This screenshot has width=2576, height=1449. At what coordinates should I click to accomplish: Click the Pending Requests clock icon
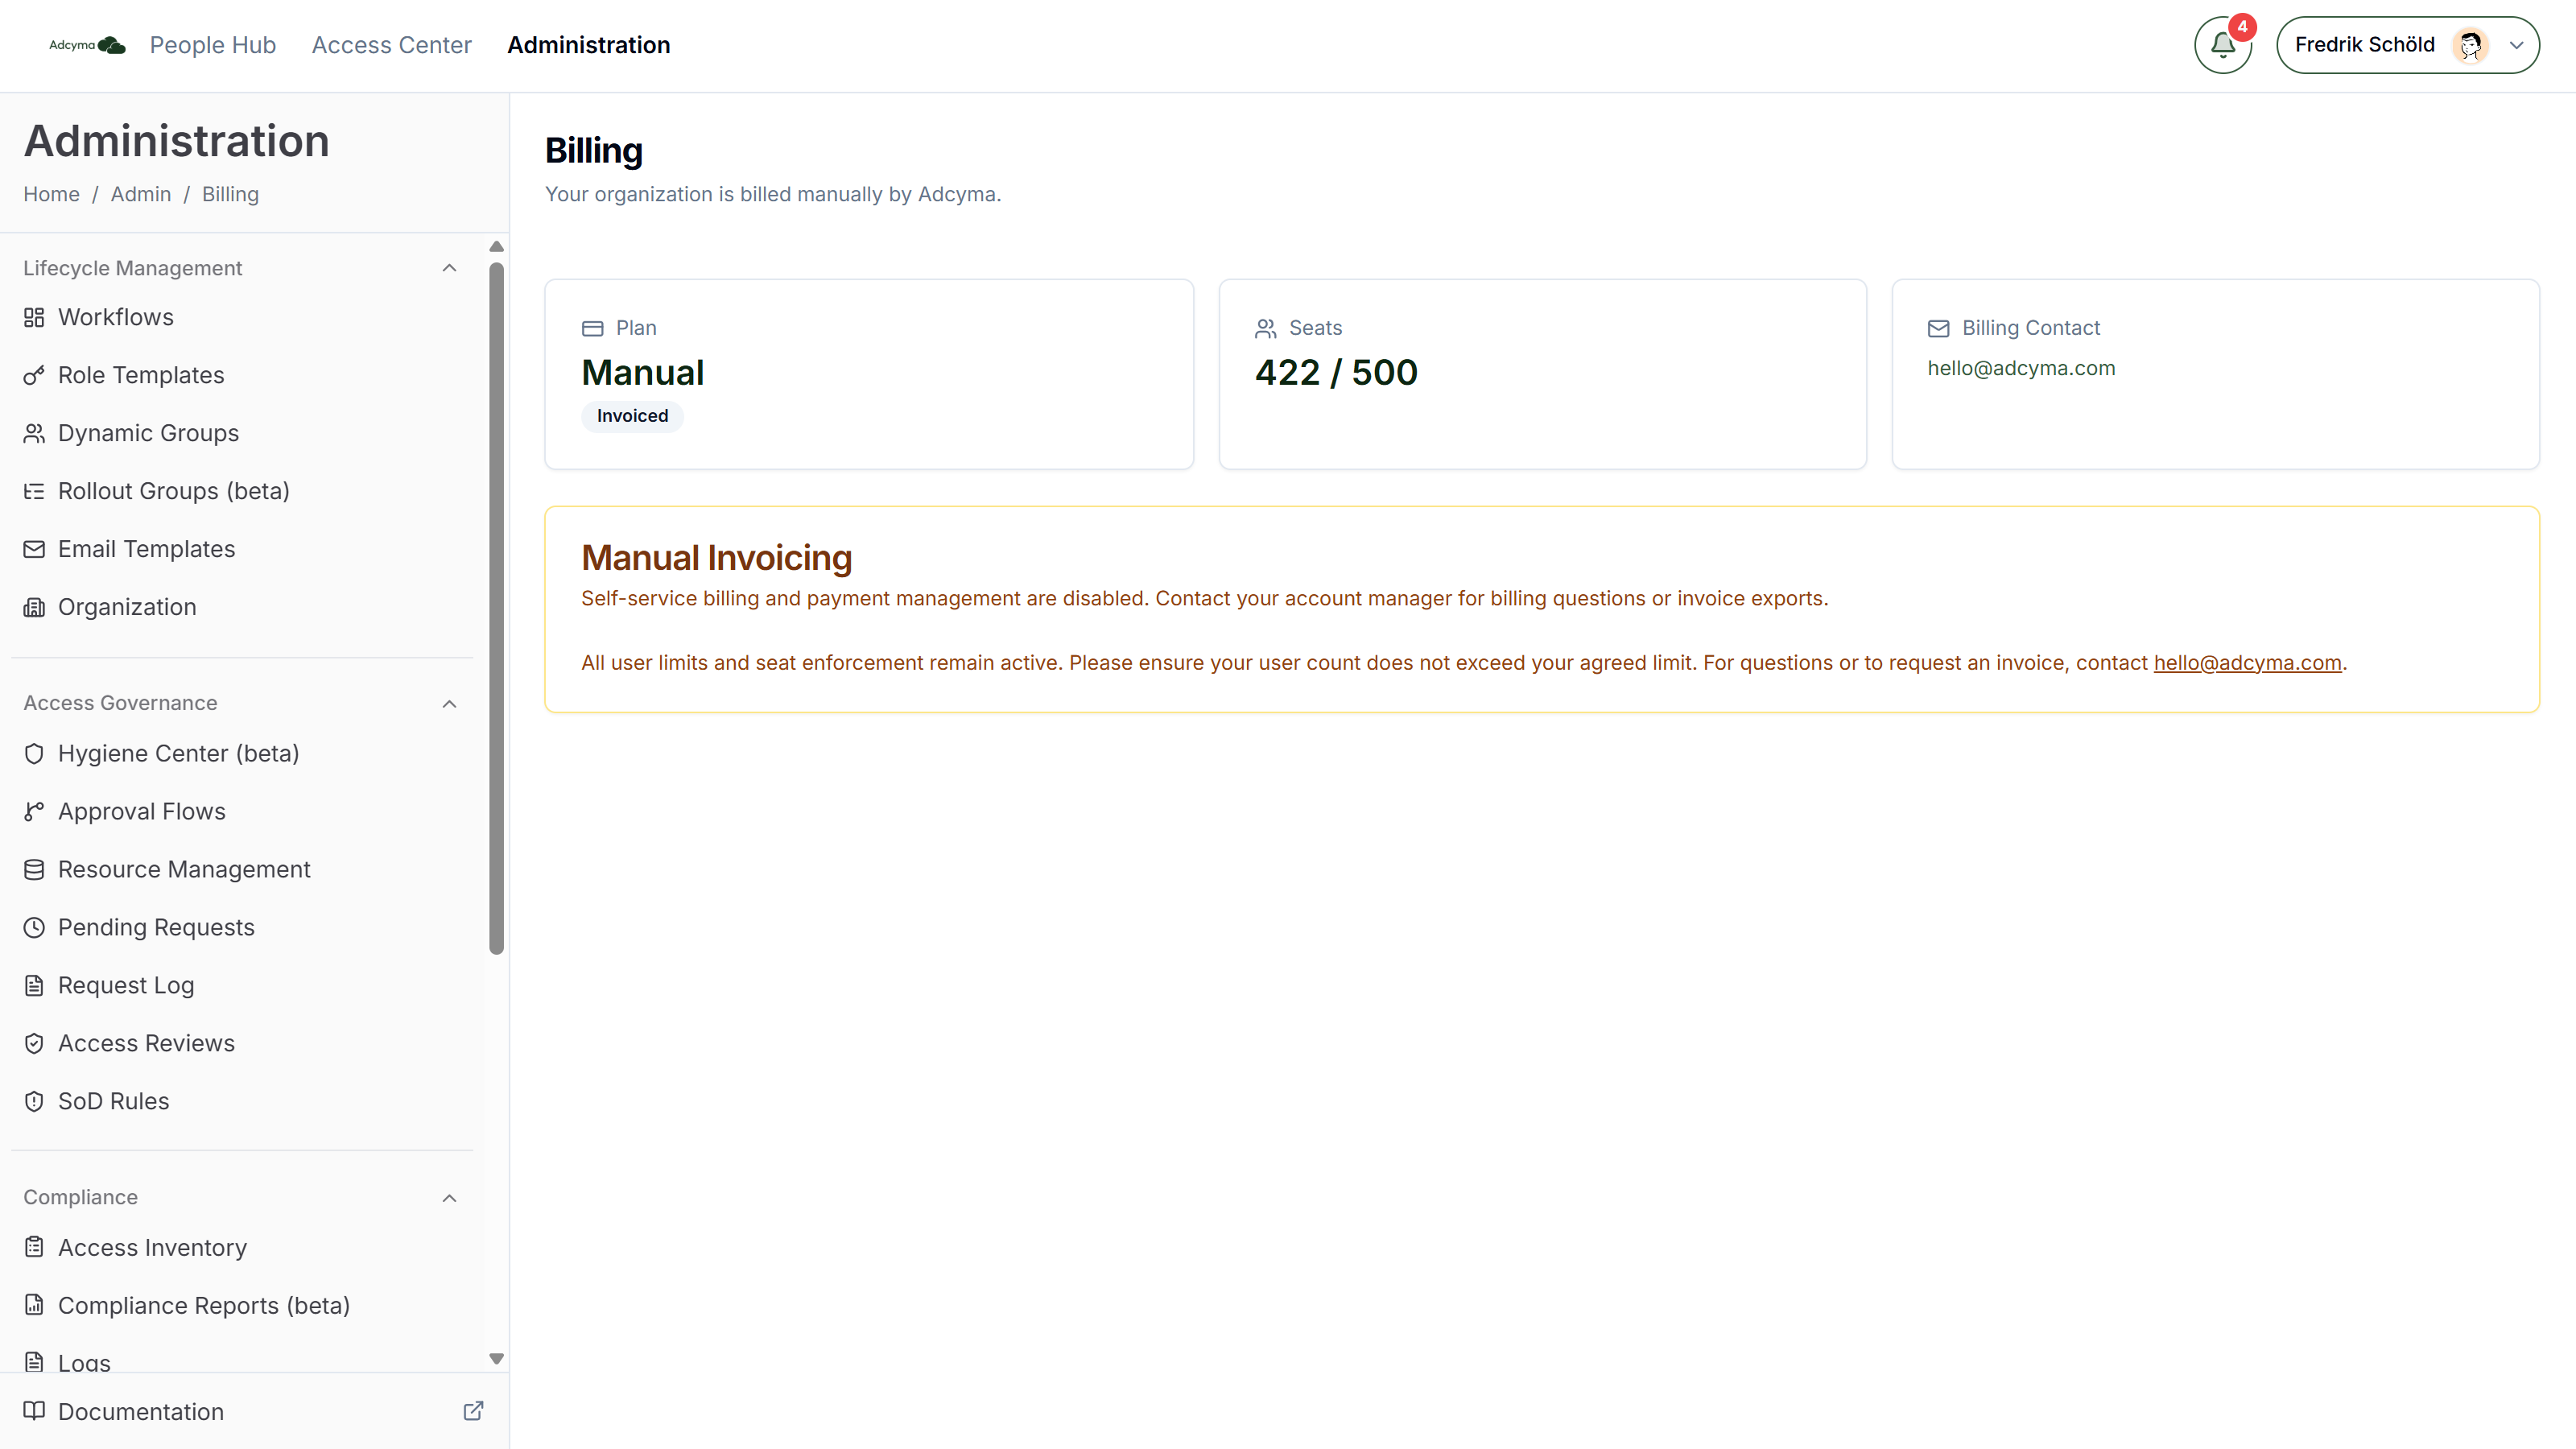(34, 928)
